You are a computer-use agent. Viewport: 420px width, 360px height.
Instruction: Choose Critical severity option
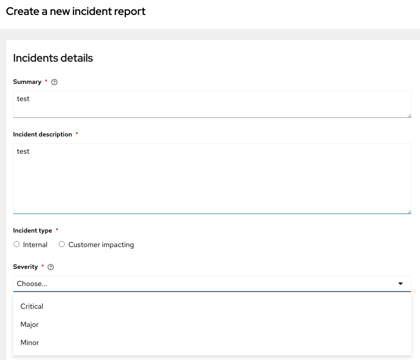pyautogui.click(x=32, y=306)
